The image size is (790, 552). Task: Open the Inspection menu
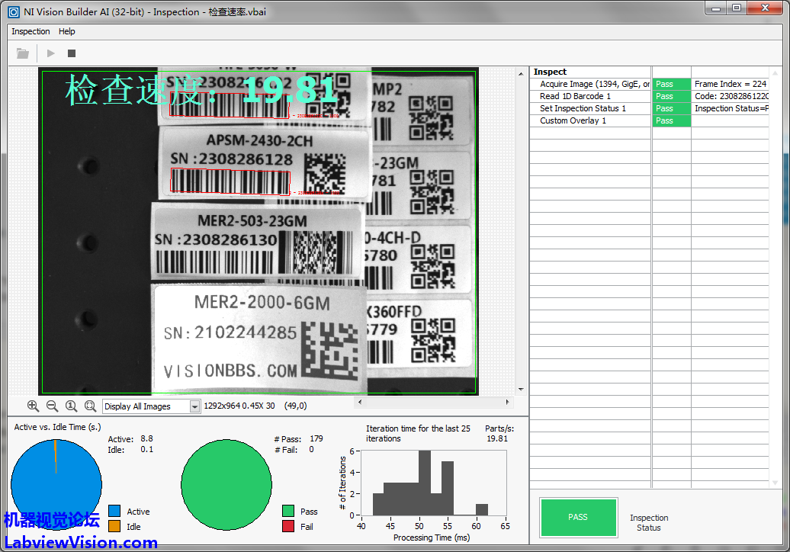(31, 31)
